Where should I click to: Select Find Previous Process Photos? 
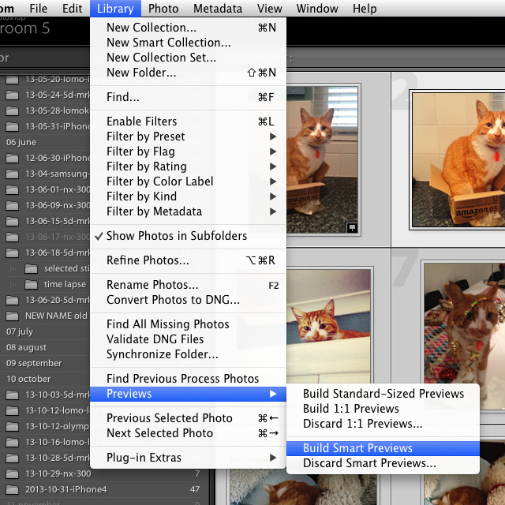(x=188, y=379)
